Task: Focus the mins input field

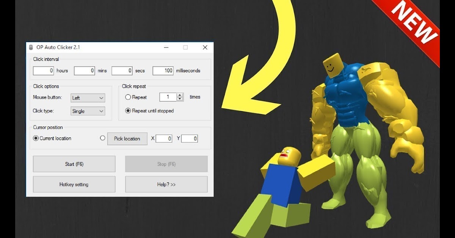Action: (x=85, y=71)
